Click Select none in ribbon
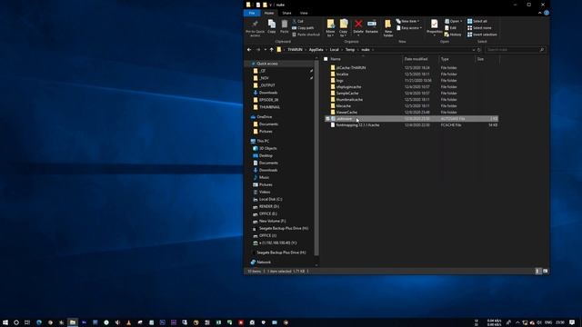Screen dimensions: 582x327 point(479,28)
